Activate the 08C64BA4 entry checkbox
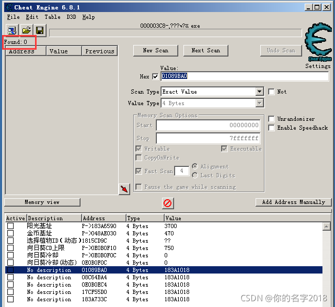Viewport: 335px width, 307px height. (10, 277)
